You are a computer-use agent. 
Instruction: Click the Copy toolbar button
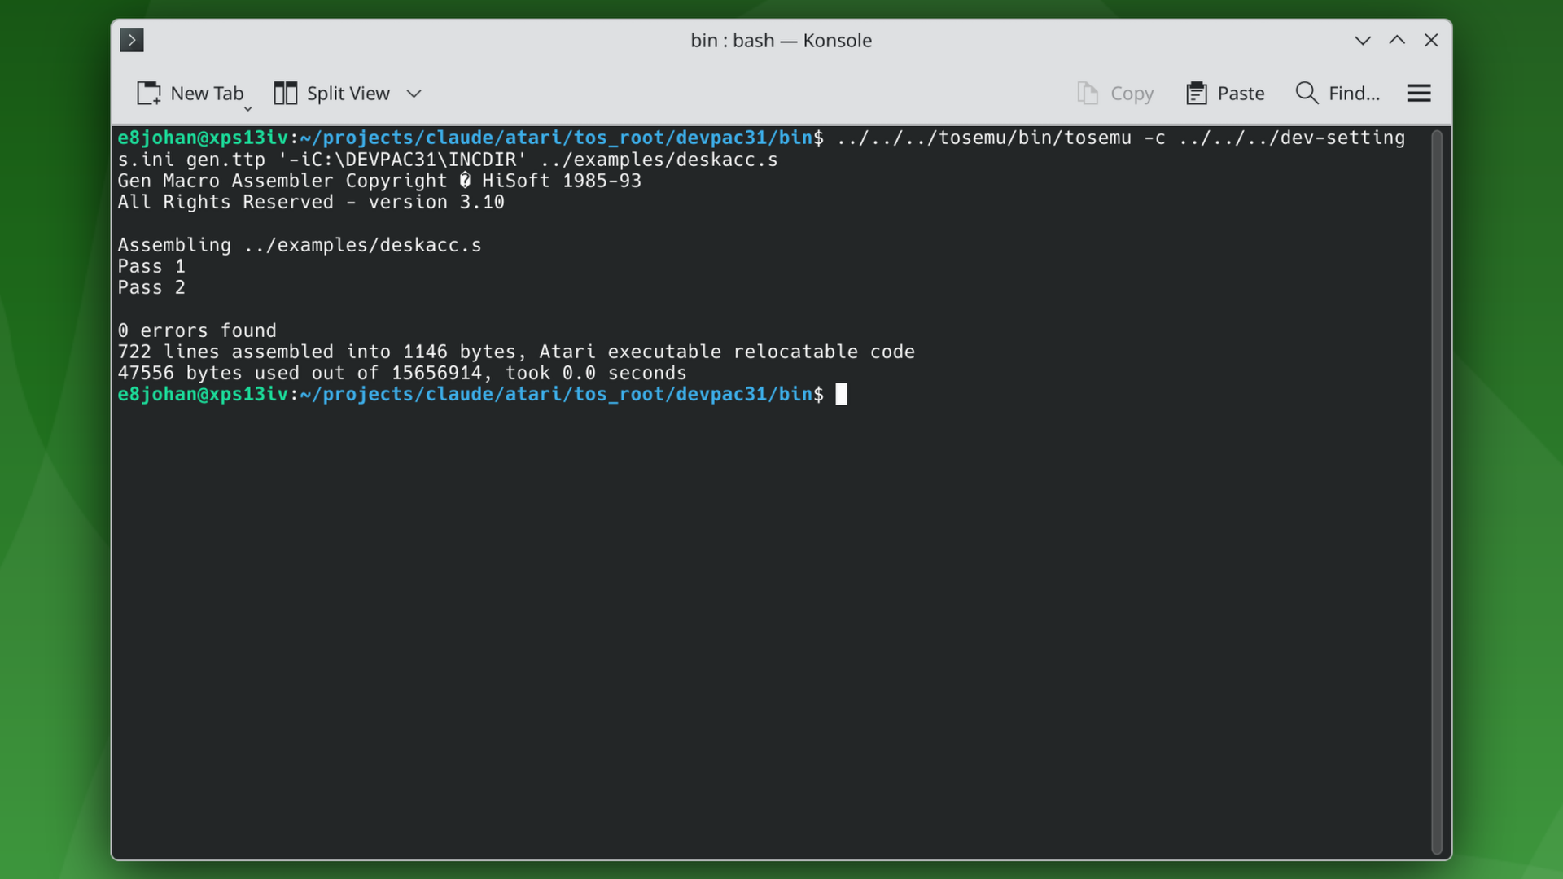[x=1115, y=94]
